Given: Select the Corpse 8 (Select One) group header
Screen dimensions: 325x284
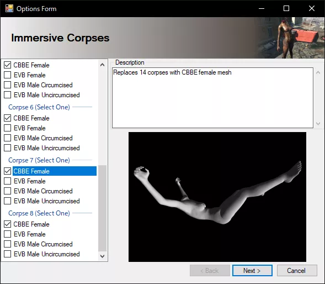Looking at the screenshot, I should [x=39, y=213].
